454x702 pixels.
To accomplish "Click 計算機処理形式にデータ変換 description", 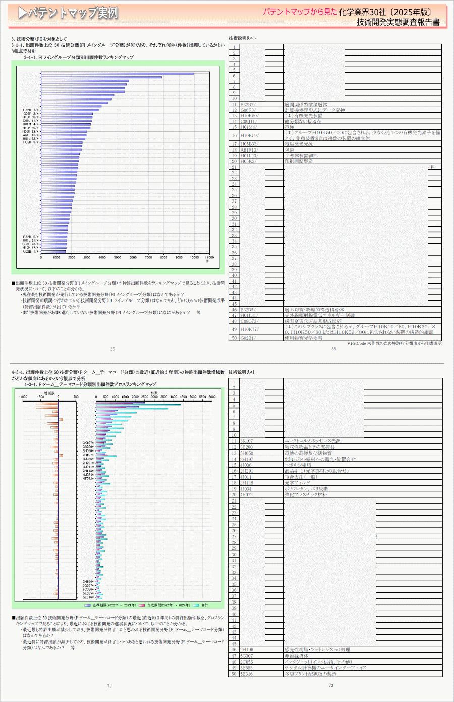I will [315, 110].
